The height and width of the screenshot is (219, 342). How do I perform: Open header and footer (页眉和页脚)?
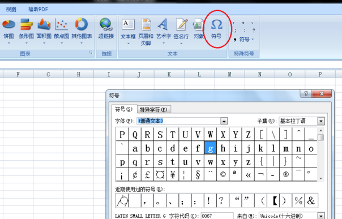tap(146, 32)
